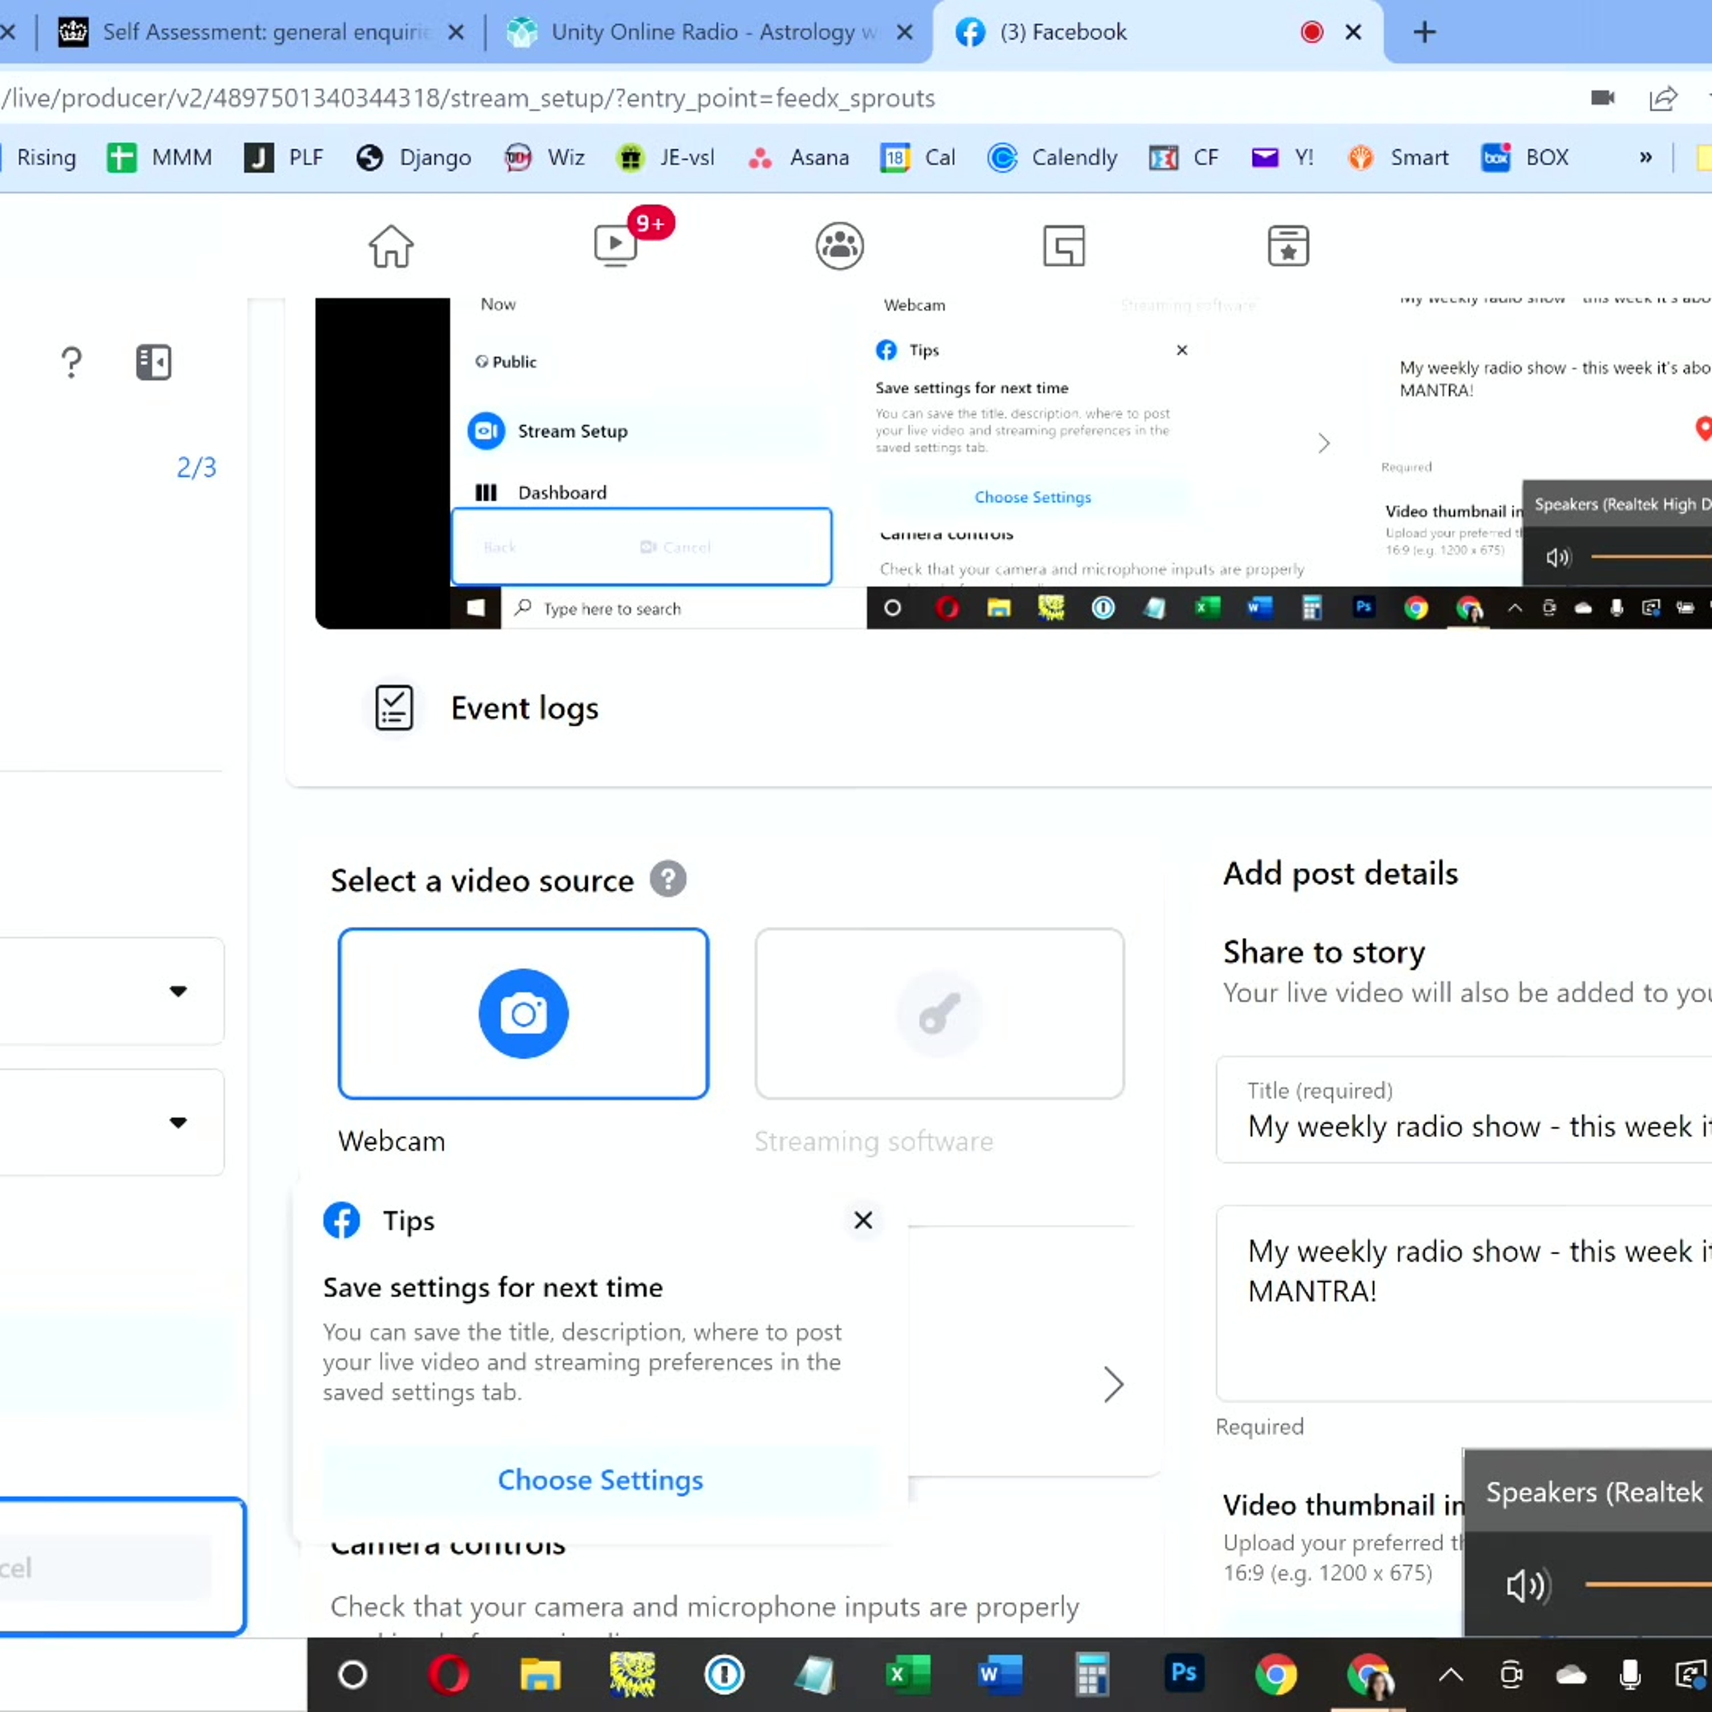Viewport: 1712px width, 1712px height.
Task: Click help icon beside Select a video source
Action: click(667, 879)
